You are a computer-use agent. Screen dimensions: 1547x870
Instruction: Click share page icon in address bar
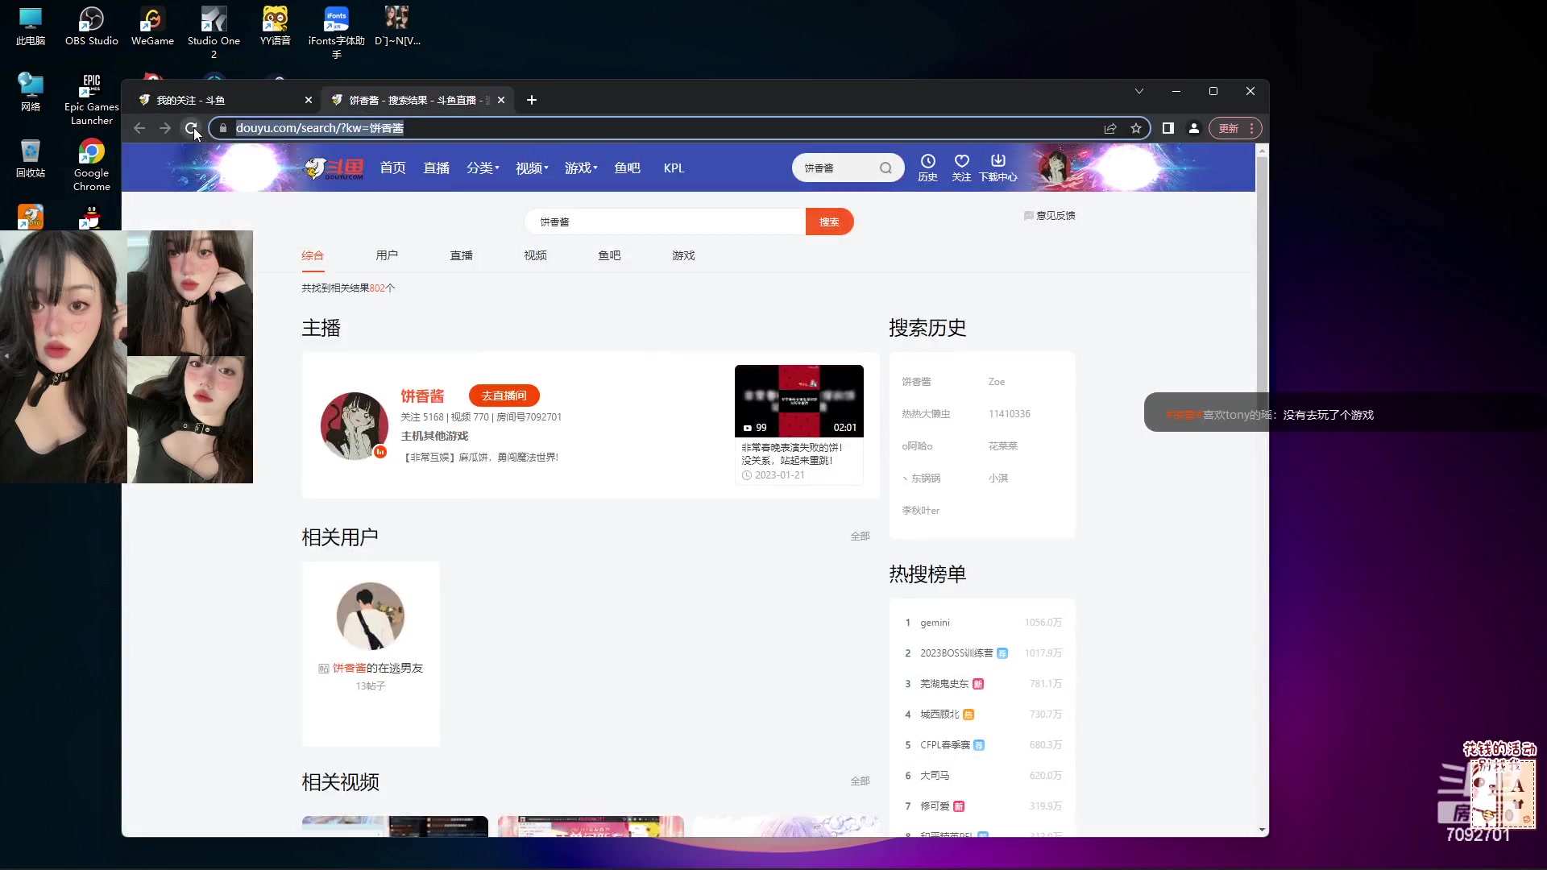click(x=1110, y=128)
